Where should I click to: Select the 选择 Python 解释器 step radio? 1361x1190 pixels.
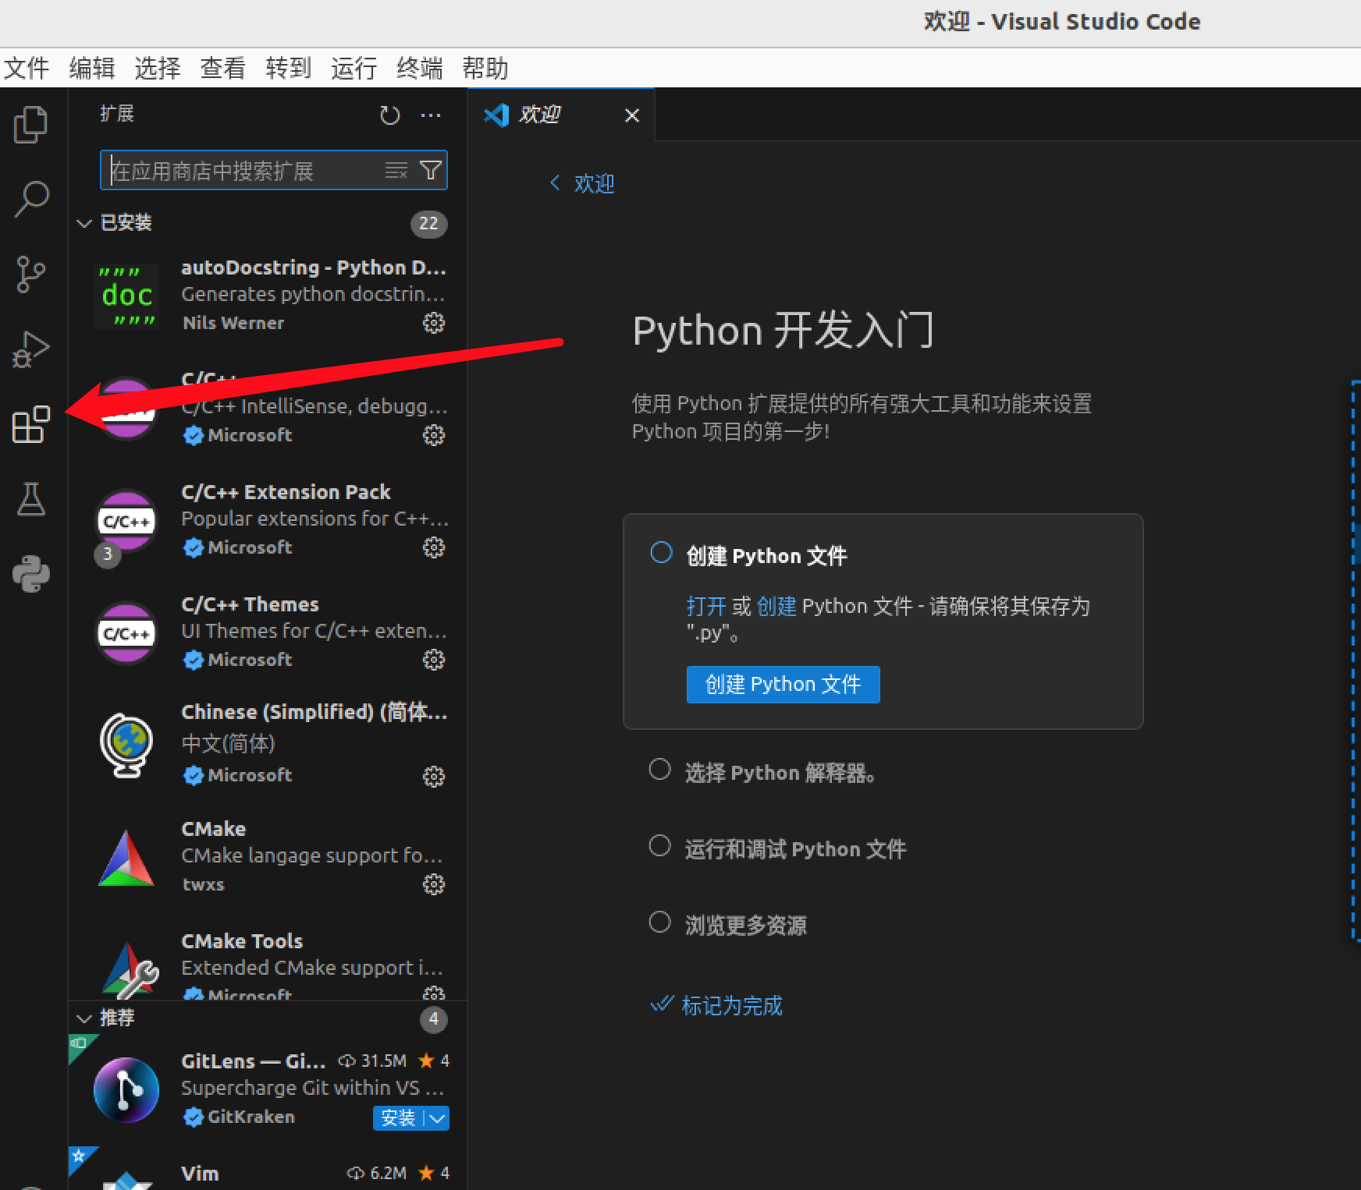[660, 770]
